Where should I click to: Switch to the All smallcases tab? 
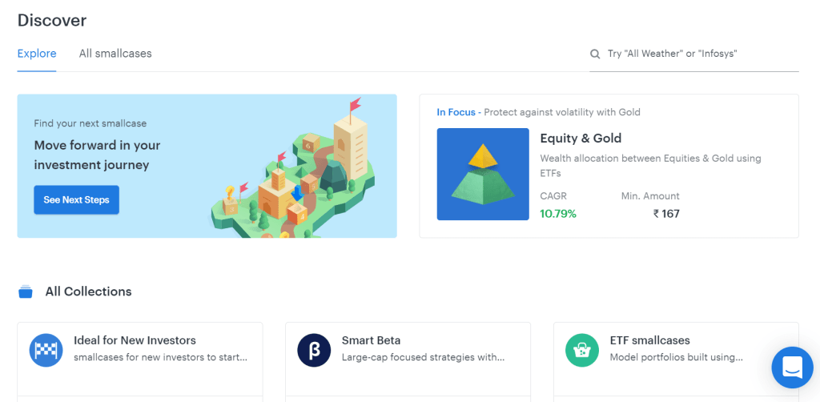point(115,54)
